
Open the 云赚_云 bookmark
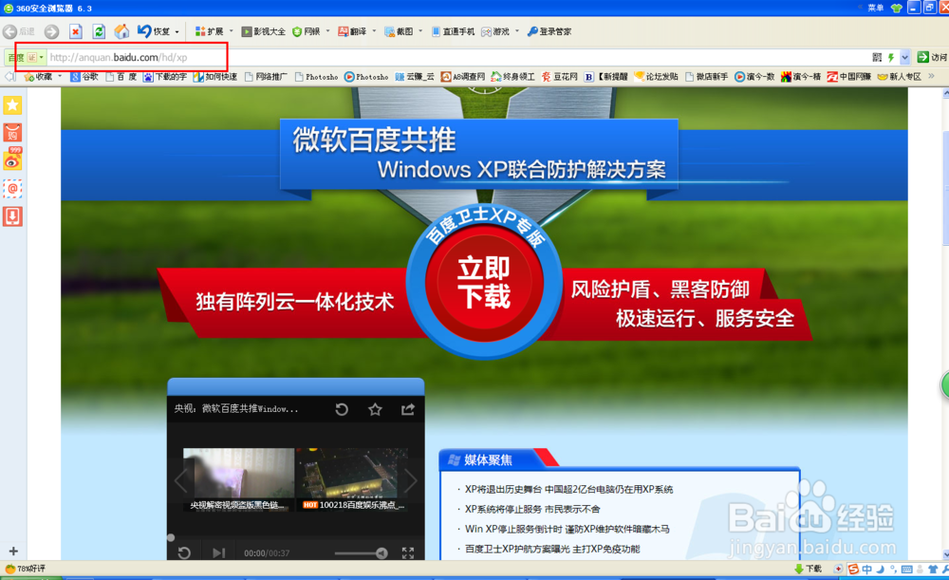(x=415, y=77)
